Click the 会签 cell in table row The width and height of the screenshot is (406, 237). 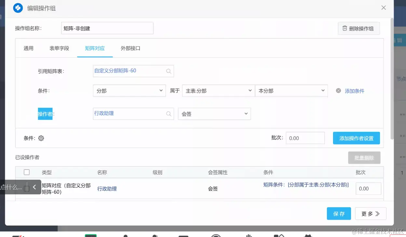tap(213, 189)
